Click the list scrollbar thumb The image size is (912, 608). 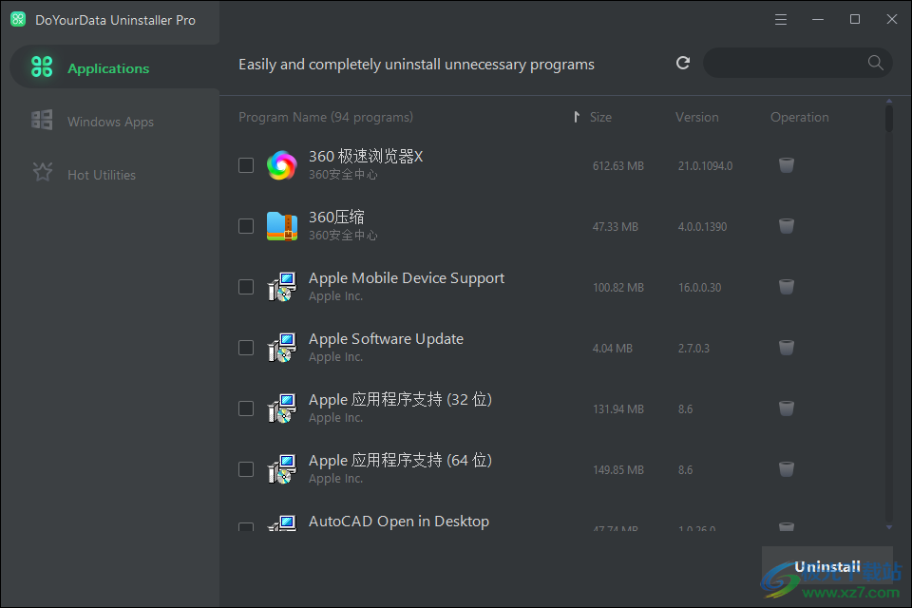click(x=889, y=118)
